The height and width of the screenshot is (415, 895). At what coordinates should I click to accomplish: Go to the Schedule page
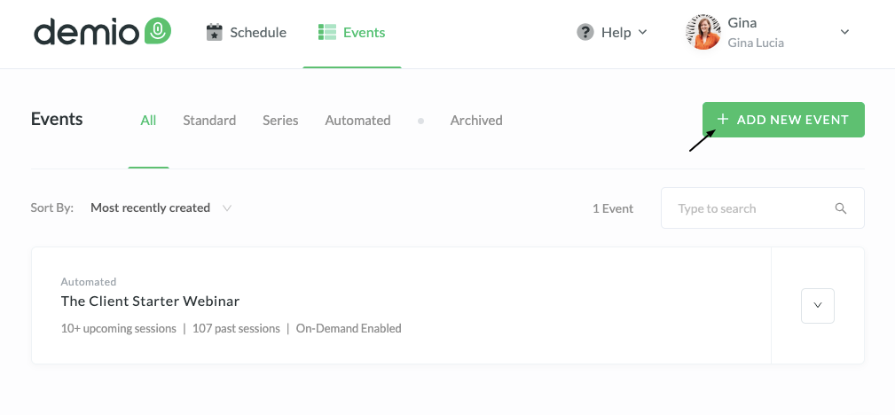tap(257, 33)
